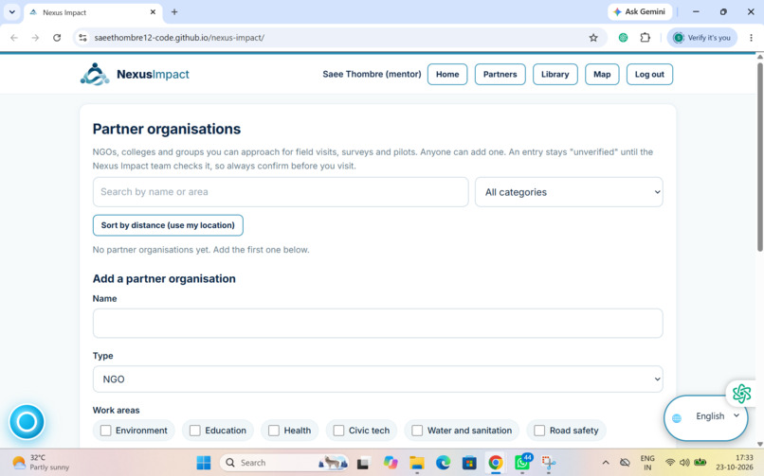764x476 pixels.
Task: Open the Windows Start menu
Action: pyautogui.click(x=204, y=463)
